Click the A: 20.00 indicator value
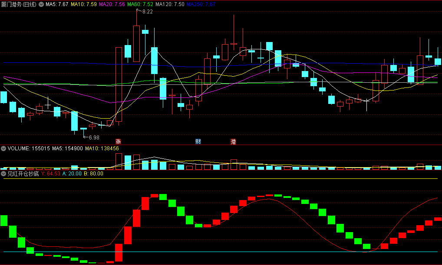Image resolution: width=442 pixels, height=265 pixels. coord(72,174)
